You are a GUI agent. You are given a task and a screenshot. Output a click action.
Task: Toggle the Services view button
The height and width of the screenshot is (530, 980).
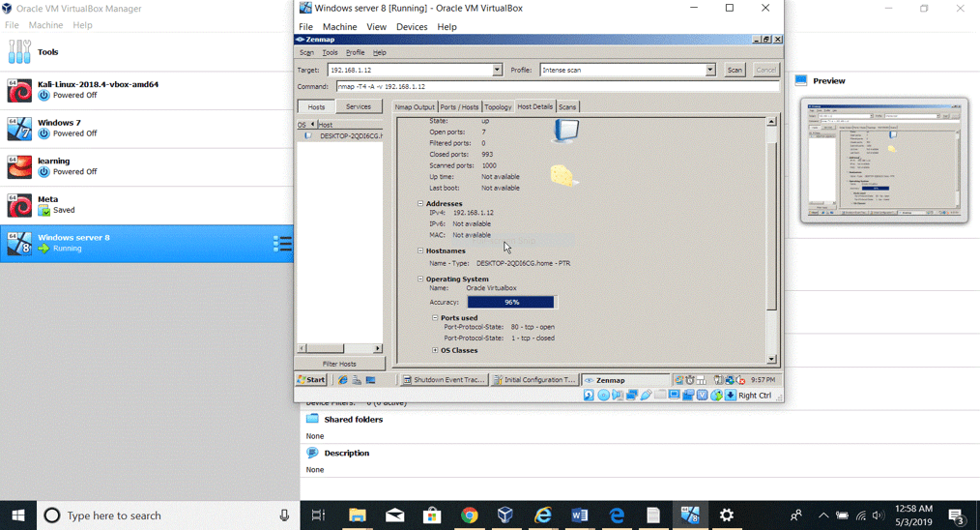tap(359, 107)
